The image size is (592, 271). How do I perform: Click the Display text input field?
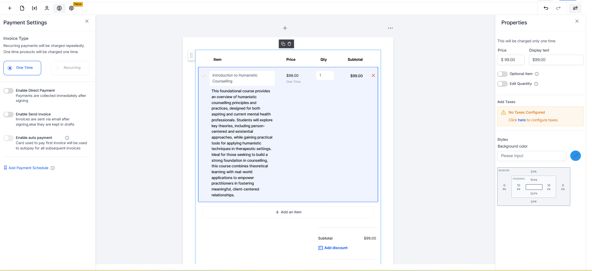[x=556, y=60]
